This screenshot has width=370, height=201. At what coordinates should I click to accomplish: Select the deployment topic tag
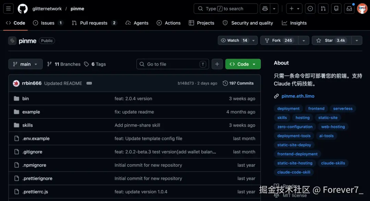click(288, 108)
